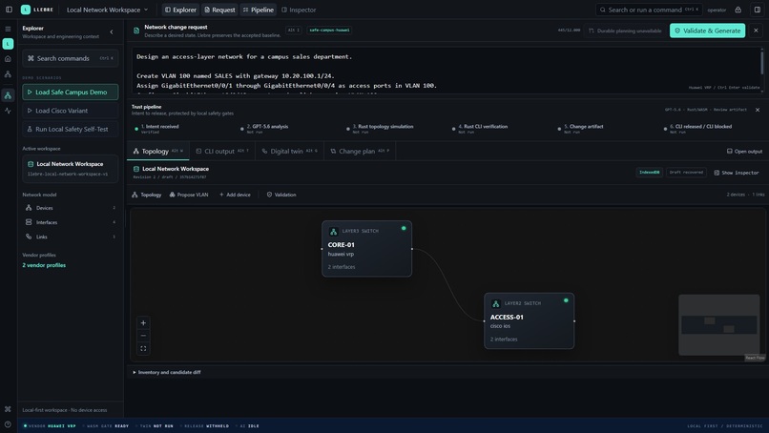
Task: Open the hamburger menu in activity rail
Action: (x=8, y=29)
